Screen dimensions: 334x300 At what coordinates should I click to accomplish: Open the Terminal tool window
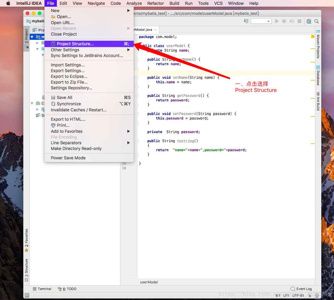tap(42, 289)
